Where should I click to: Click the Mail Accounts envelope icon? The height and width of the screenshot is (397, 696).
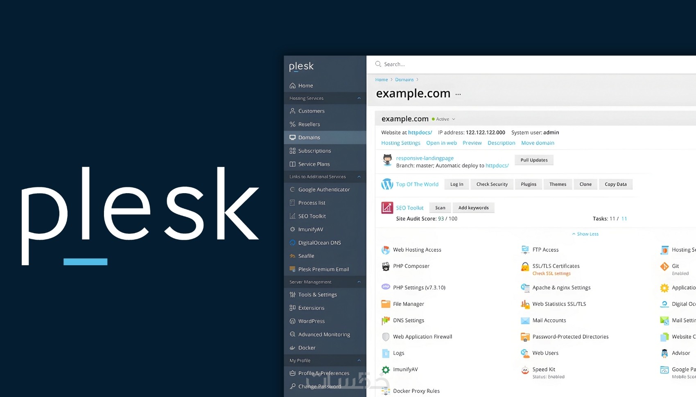point(525,320)
